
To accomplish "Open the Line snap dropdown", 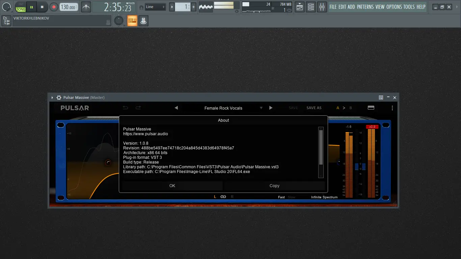I will coord(155,6).
